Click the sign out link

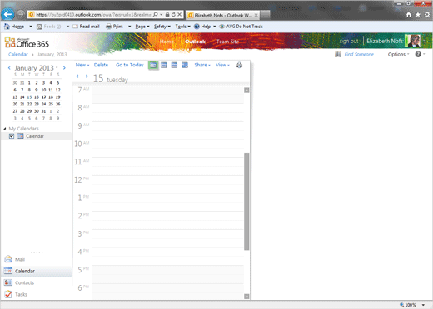[x=349, y=41]
